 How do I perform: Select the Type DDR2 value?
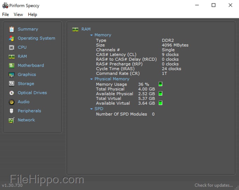coord(168,40)
